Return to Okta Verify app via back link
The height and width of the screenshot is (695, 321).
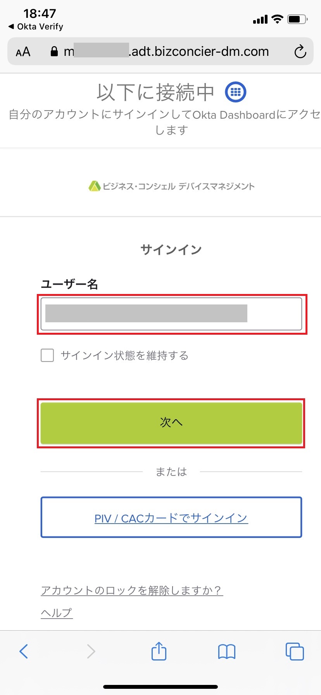click(x=36, y=26)
